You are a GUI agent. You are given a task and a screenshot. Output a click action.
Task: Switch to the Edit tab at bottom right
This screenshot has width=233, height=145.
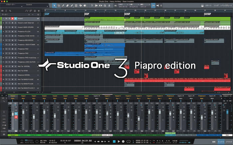pyautogui.click(x=214, y=142)
